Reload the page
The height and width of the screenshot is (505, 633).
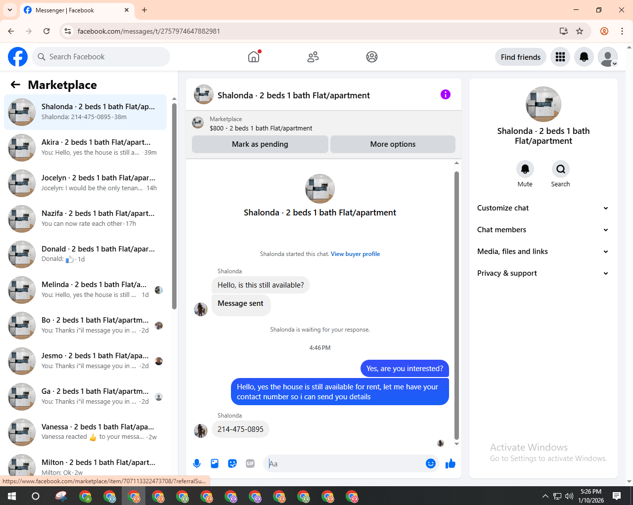(x=46, y=31)
